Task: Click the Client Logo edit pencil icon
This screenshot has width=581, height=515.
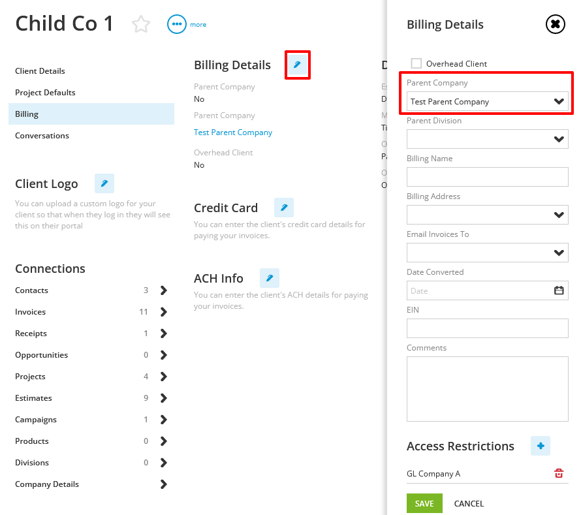Action: click(x=104, y=183)
